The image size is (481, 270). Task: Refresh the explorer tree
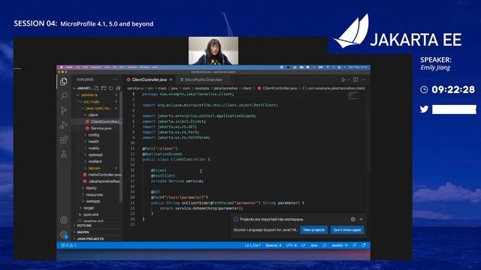click(110, 88)
